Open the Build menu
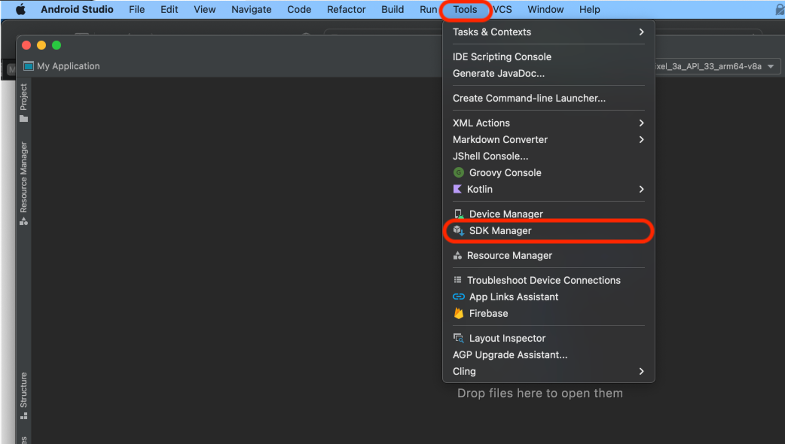 (392, 9)
